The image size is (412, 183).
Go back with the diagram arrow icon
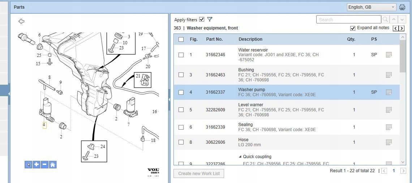click(x=21, y=21)
